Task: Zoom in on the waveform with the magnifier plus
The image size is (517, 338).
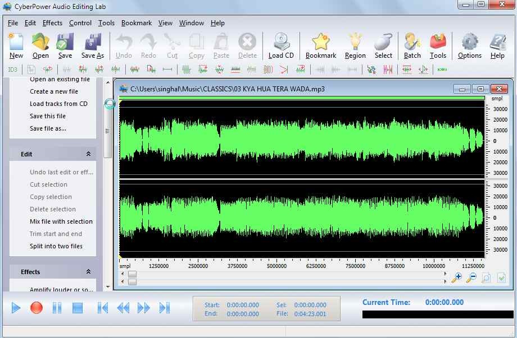Action: [x=456, y=277]
